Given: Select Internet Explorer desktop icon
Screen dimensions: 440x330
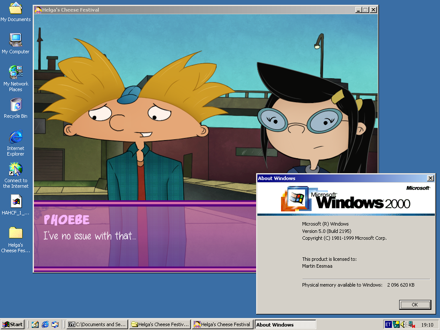Looking at the screenshot, I should [16, 143].
